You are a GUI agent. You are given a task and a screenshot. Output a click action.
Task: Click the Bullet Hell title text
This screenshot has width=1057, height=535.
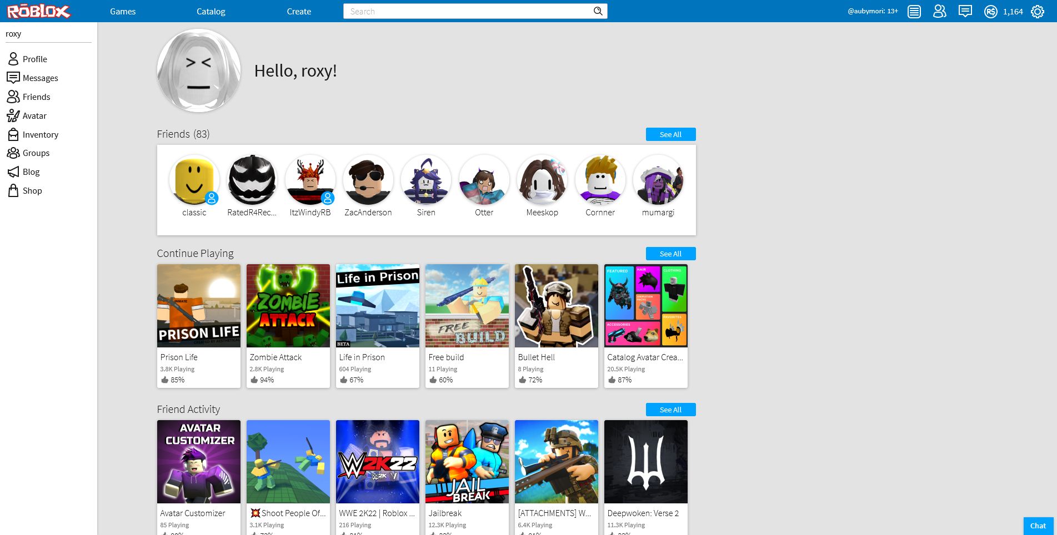click(x=537, y=357)
